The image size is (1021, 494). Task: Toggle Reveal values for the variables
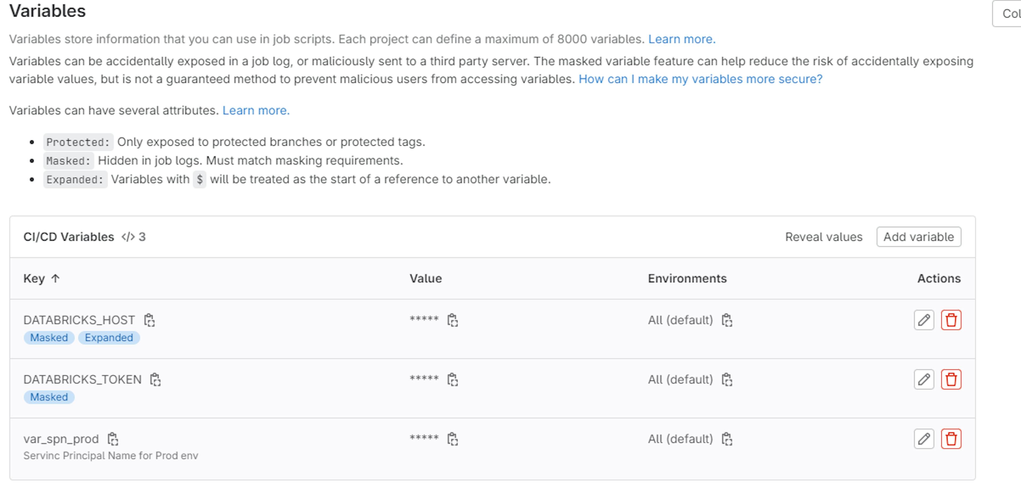point(823,237)
